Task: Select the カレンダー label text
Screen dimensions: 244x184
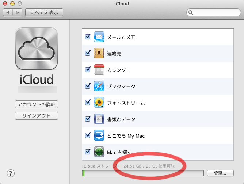Action: tap(119, 70)
